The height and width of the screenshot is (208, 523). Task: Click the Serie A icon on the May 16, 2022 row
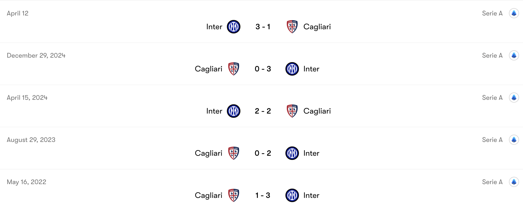tap(515, 182)
